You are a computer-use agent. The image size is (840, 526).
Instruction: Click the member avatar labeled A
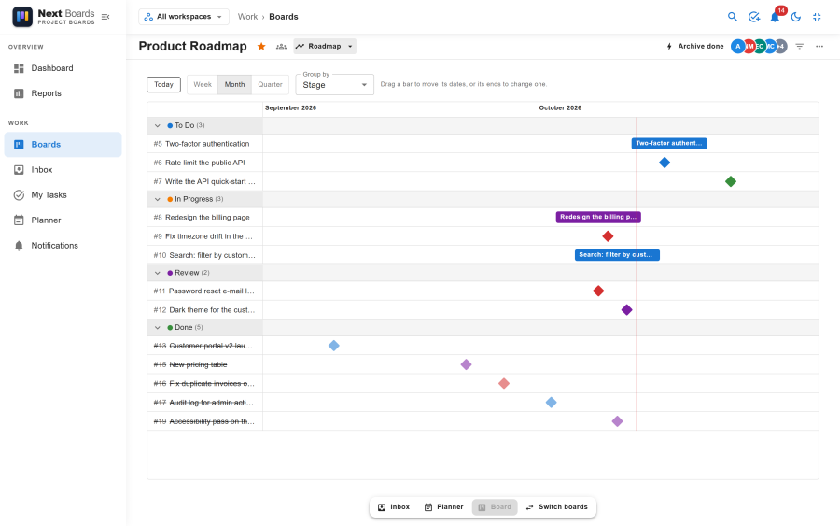tap(737, 46)
